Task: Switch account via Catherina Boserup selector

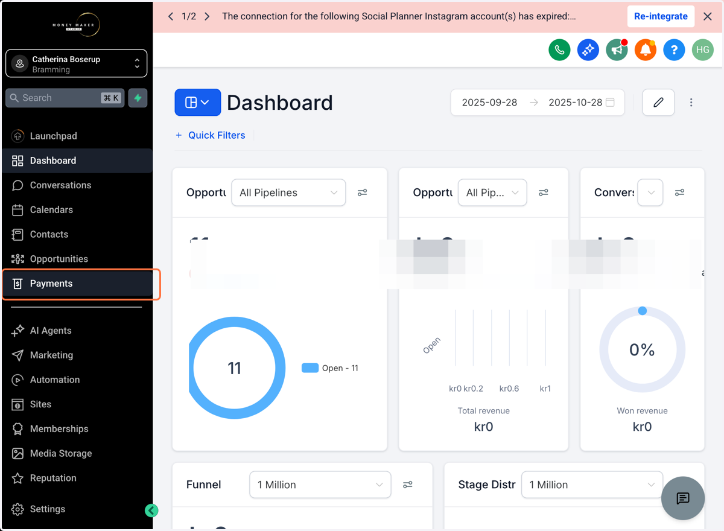Action: coord(76,63)
